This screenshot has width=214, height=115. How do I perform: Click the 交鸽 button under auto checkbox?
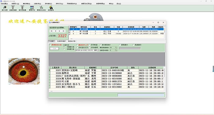pyautogui.click(x=54, y=49)
